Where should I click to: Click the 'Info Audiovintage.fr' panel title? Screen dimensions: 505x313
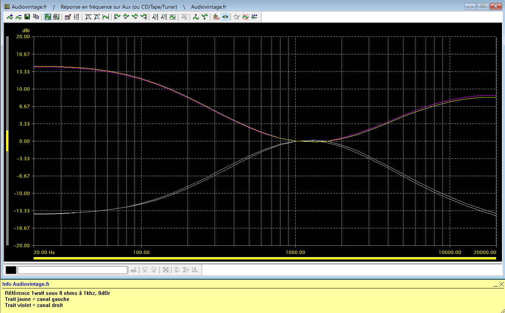26,284
